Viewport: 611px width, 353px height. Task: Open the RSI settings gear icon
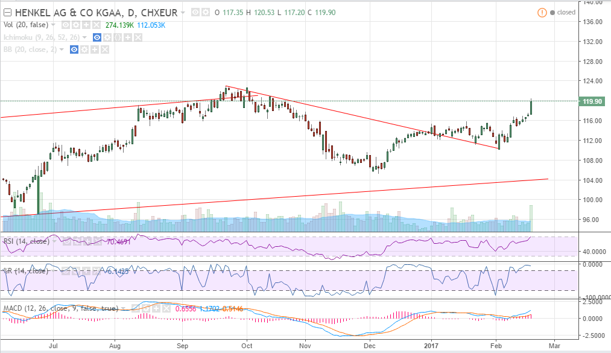pos(77,241)
